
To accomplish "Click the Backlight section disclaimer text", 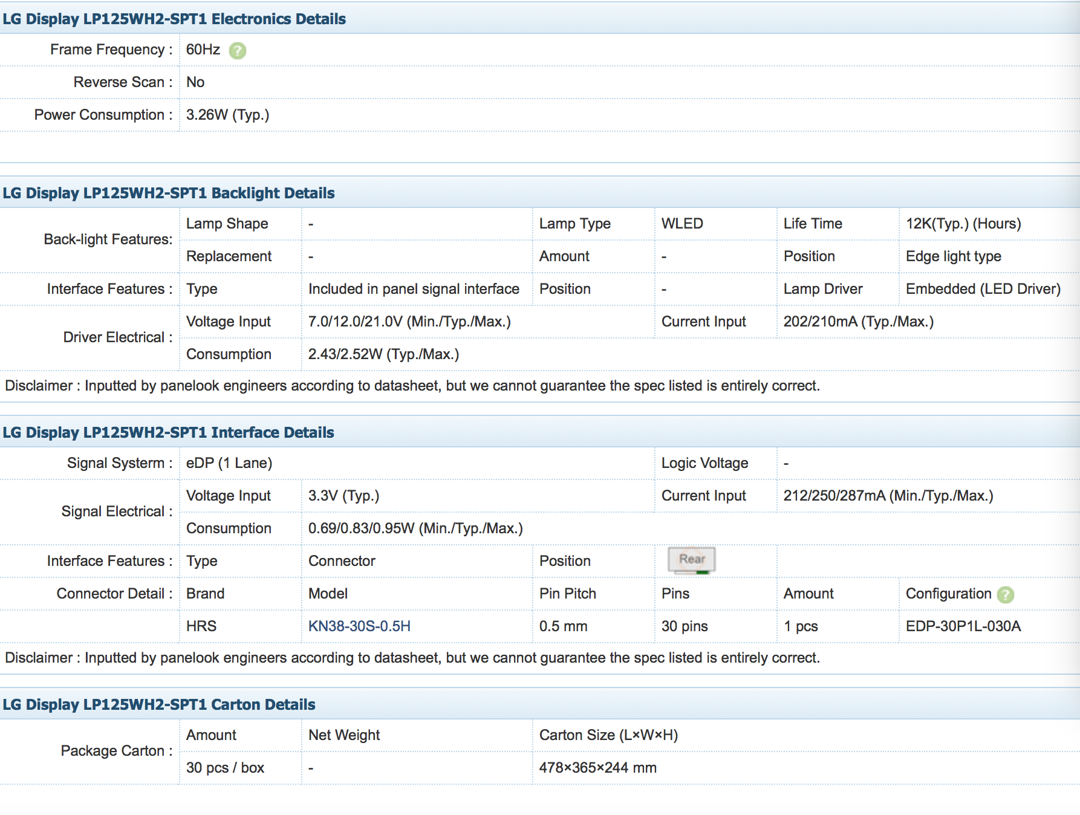I will [x=412, y=386].
